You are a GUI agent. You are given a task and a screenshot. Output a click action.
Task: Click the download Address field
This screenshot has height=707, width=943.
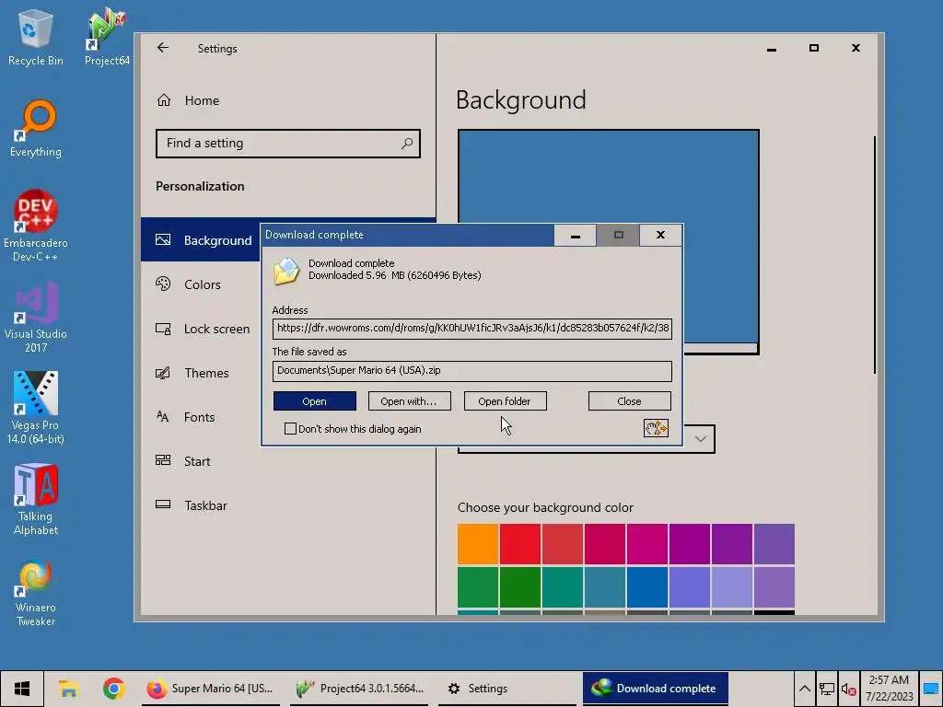pos(472,329)
